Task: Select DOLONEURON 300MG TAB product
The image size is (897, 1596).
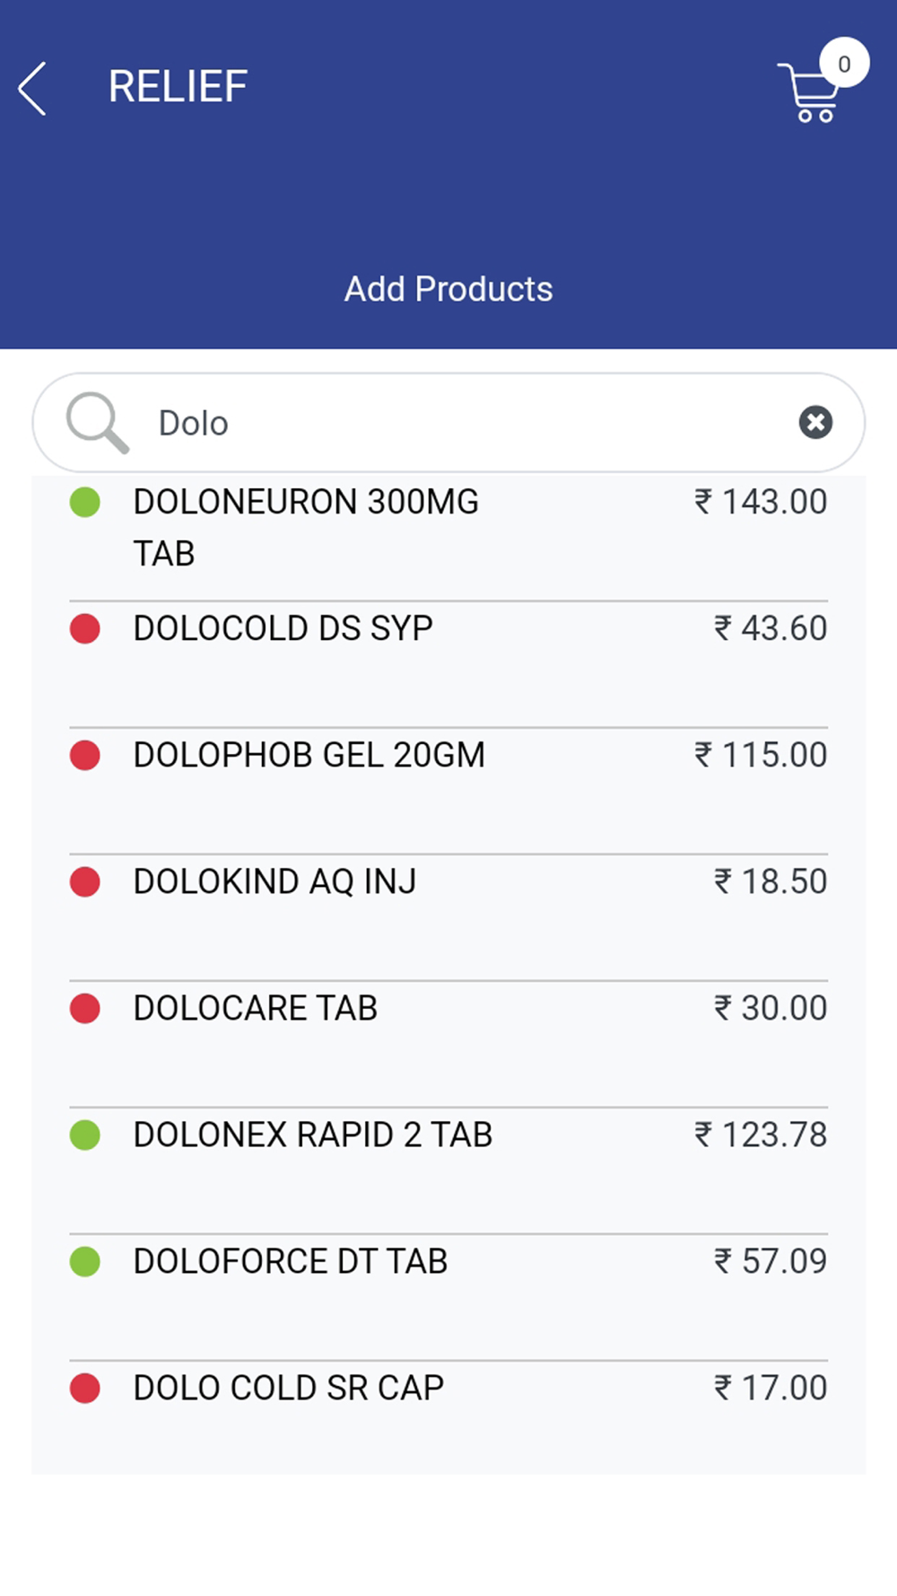Action: [x=306, y=527]
